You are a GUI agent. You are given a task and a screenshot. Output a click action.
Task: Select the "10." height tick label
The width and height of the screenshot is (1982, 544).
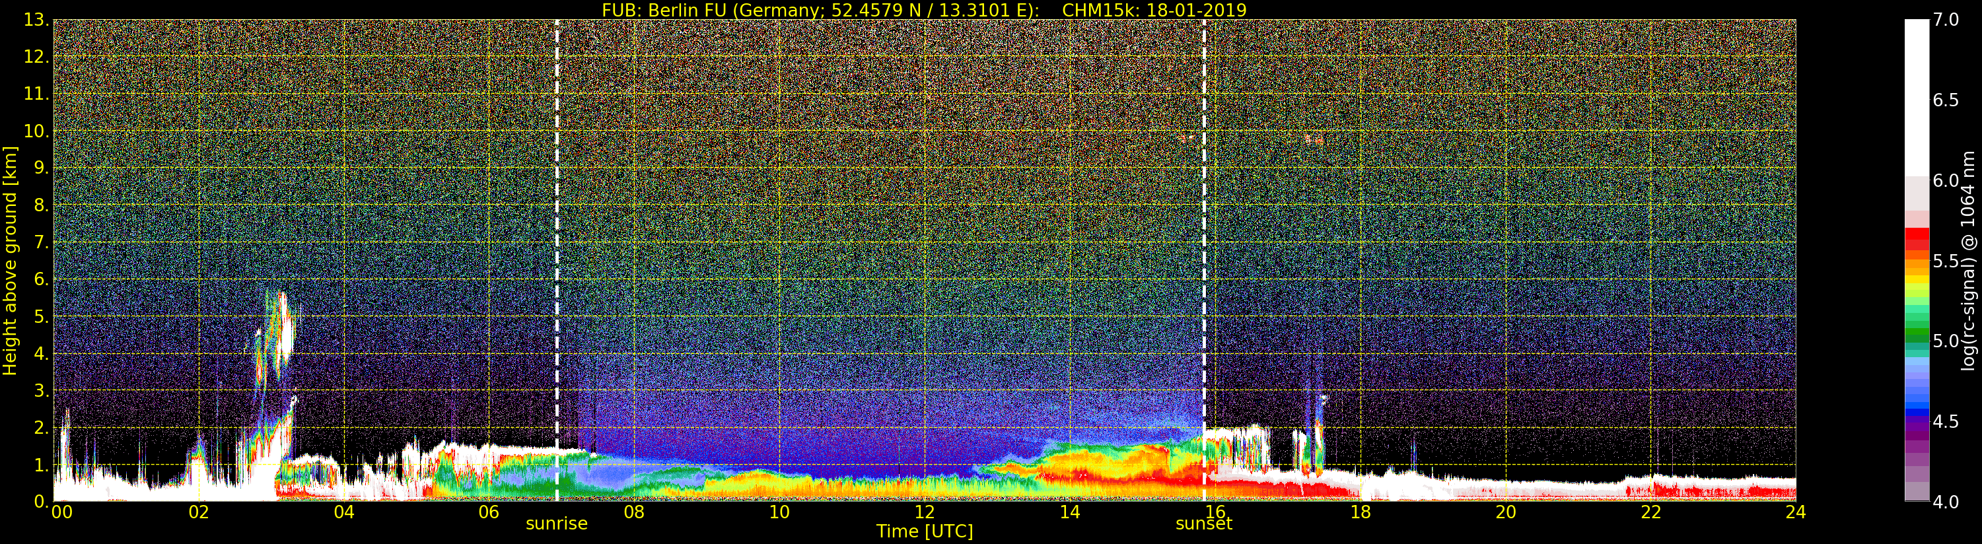37,131
